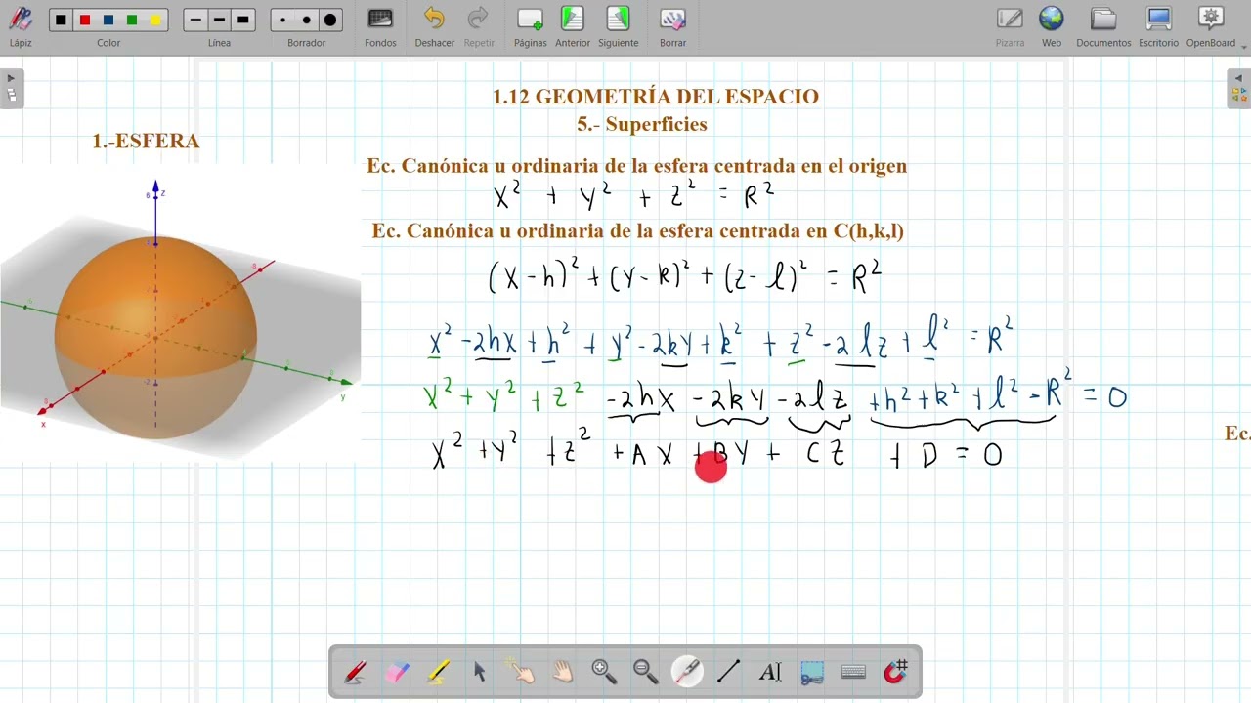Choose the large eraser size
The width and height of the screenshot is (1251, 703).
click(x=330, y=20)
